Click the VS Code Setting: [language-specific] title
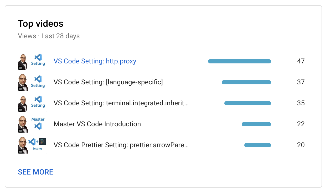Viewport: 331px width, 196px height. [108, 82]
